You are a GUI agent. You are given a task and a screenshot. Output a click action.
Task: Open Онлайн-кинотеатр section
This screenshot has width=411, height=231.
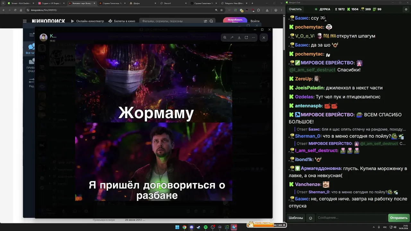click(x=87, y=21)
